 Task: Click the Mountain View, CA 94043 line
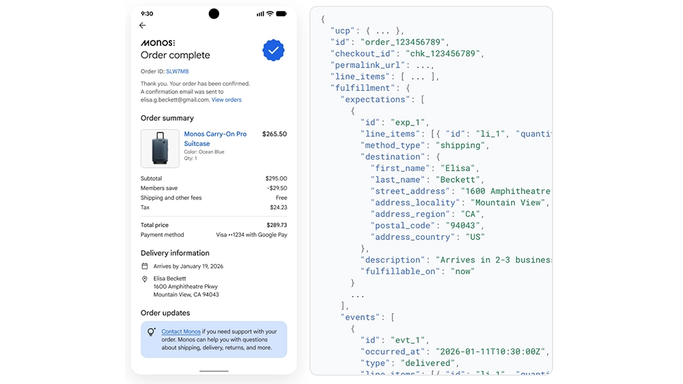click(186, 295)
